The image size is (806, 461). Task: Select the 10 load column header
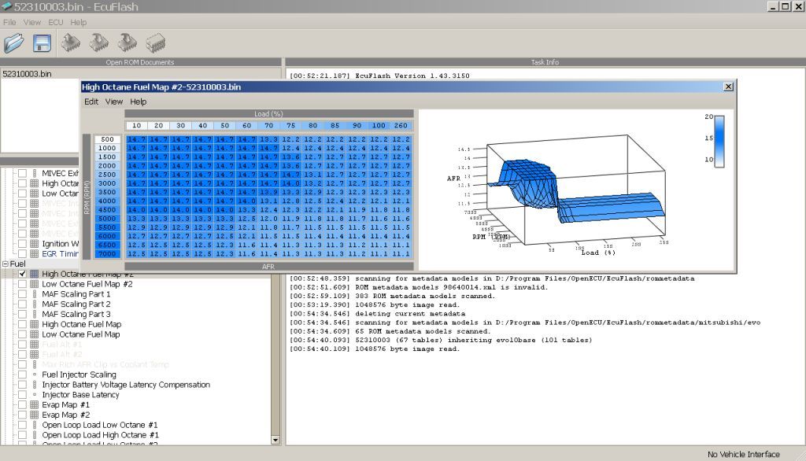(136, 125)
